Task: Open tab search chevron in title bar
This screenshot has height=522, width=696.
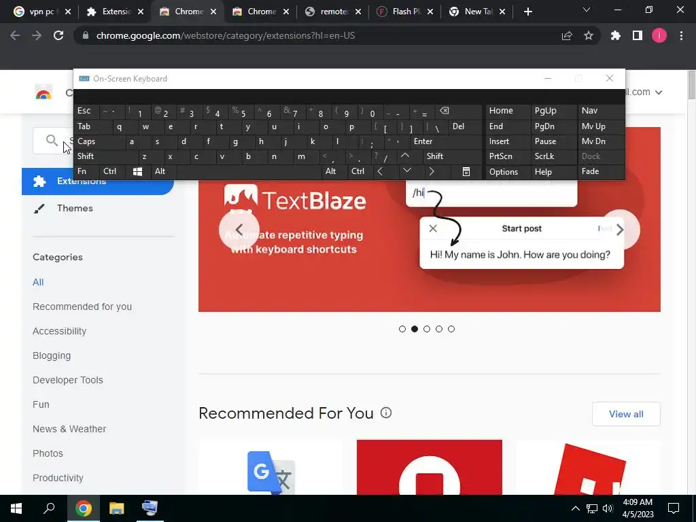Action: click(586, 10)
